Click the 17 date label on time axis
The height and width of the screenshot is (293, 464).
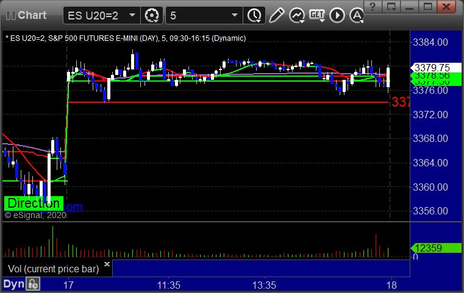pyautogui.click(x=68, y=285)
